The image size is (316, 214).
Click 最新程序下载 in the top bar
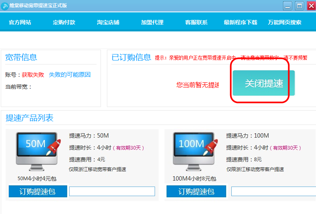[240, 22]
